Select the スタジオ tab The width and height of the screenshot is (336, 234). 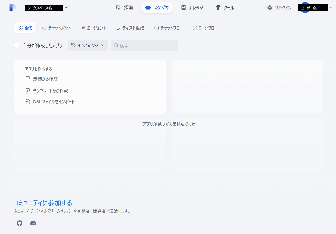tap(157, 8)
